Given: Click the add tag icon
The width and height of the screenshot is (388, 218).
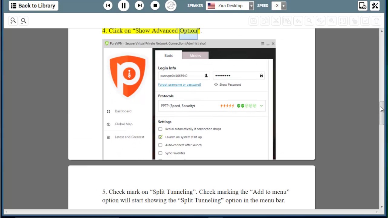Looking at the screenshot, I should click(332, 21).
